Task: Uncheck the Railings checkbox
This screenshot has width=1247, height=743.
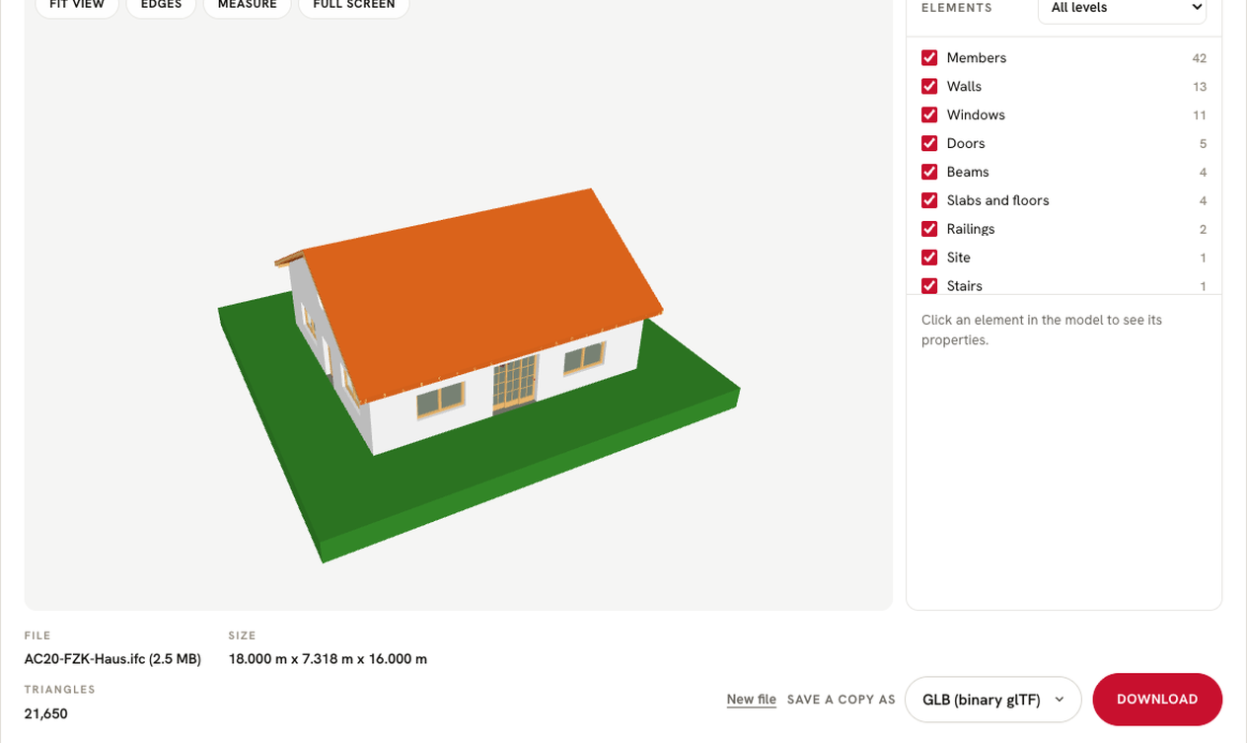Action: [x=929, y=229]
